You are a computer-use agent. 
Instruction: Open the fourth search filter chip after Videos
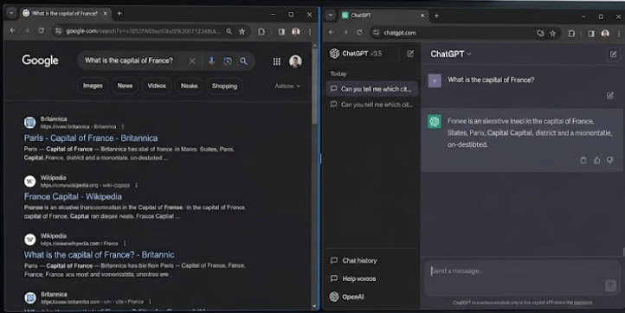[189, 86]
